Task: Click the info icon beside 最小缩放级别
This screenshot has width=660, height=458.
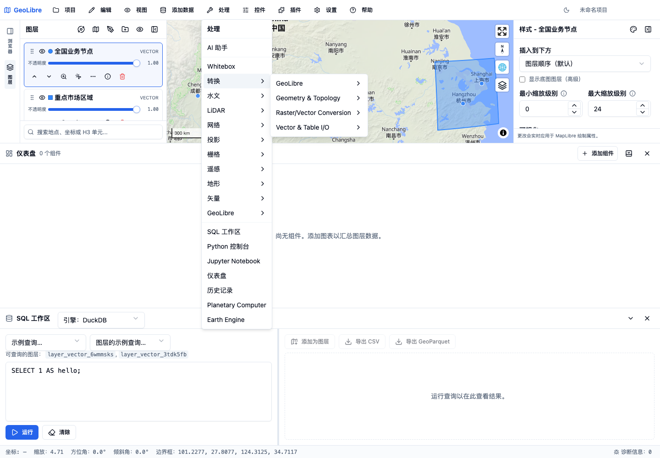Action: (564, 93)
